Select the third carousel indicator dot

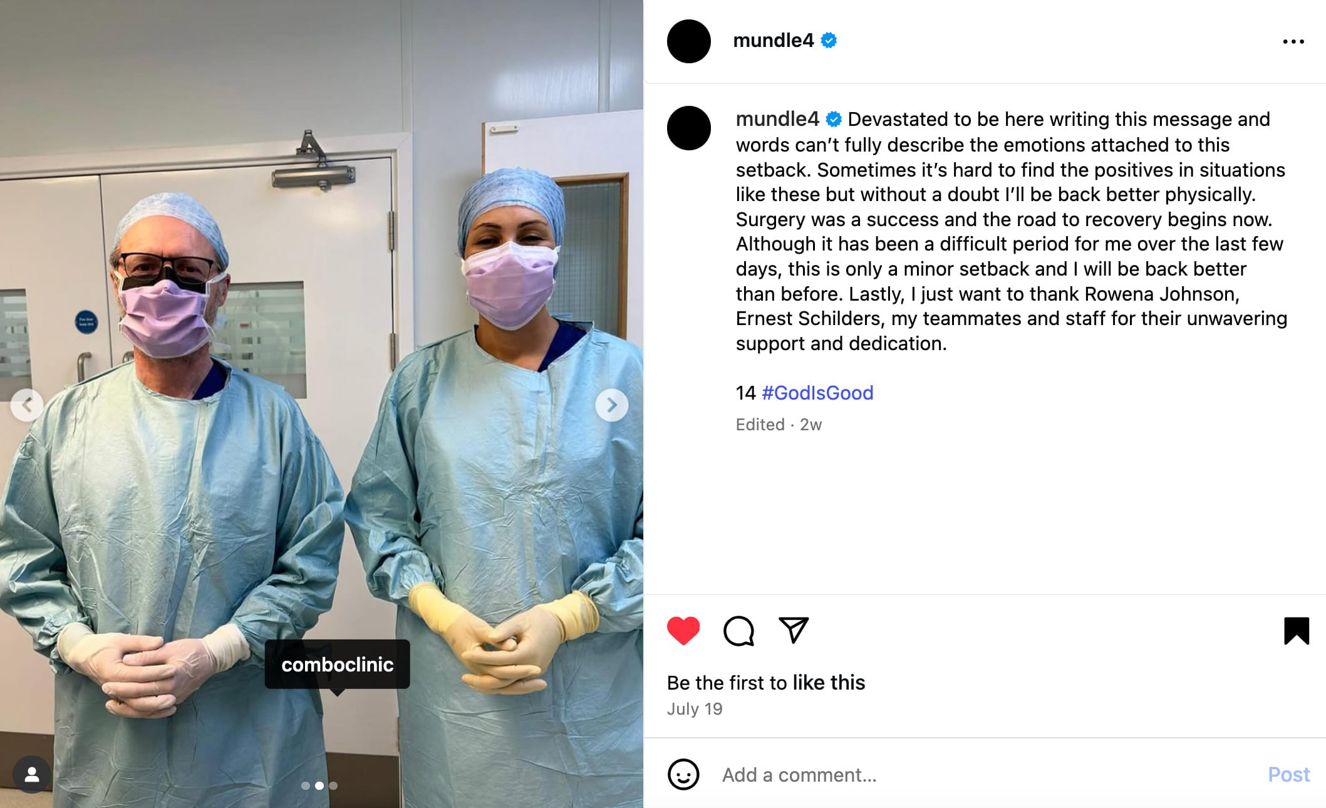point(333,785)
